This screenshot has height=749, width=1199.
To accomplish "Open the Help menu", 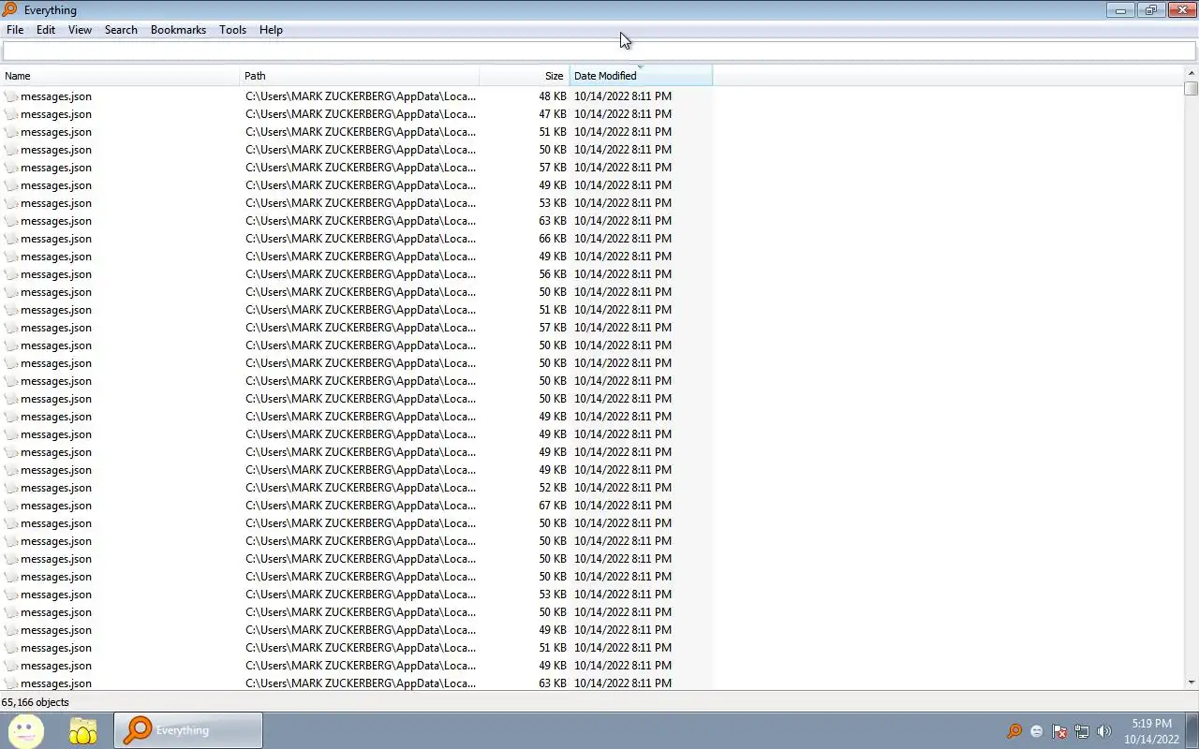I will [271, 30].
